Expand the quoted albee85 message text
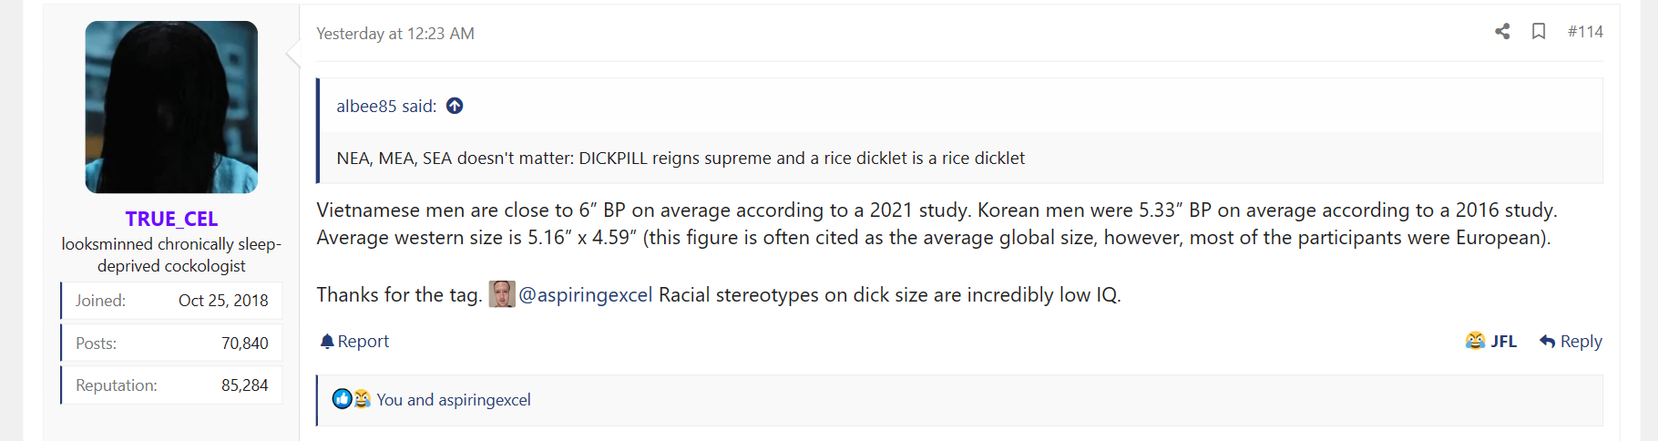Viewport: 1658px width, 441px height. pos(681,159)
